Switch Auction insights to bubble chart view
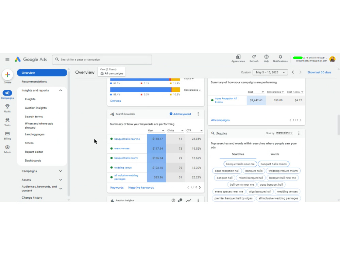This screenshot has height=255, width=340. (x=180, y=200)
